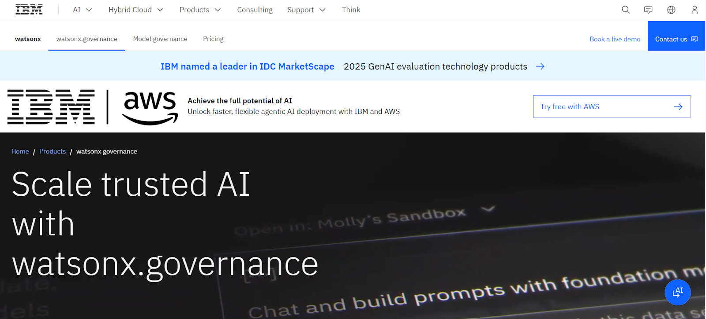Click the Try free with AWS button

tap(612, 106)
